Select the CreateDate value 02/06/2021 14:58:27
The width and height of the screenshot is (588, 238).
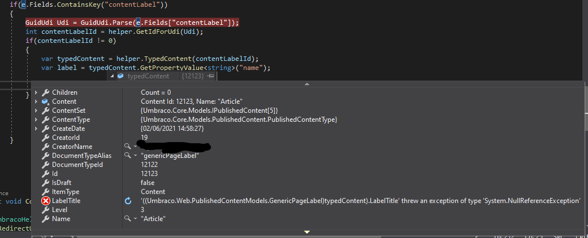pyautogui.click(x=172, y=129)
